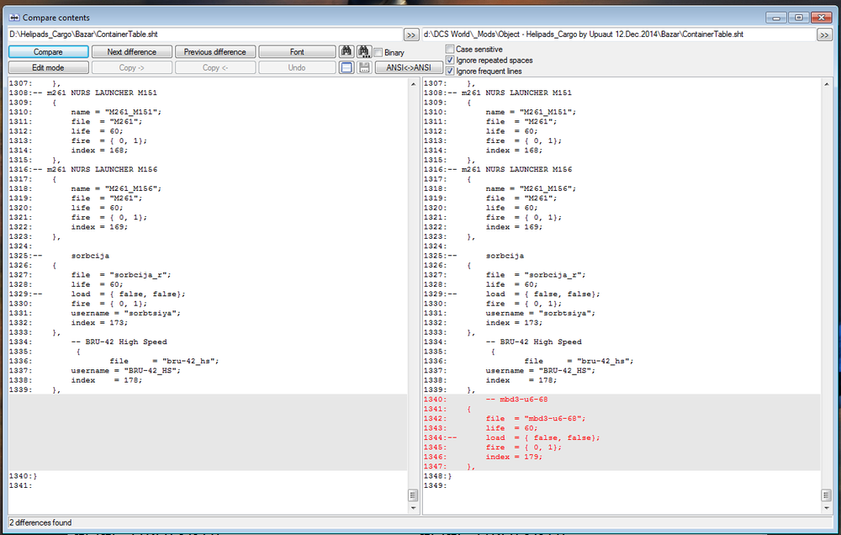Click left pane line 1340 closing brace
This screenshot has height=535, width=841.
(x=34, y=476)
